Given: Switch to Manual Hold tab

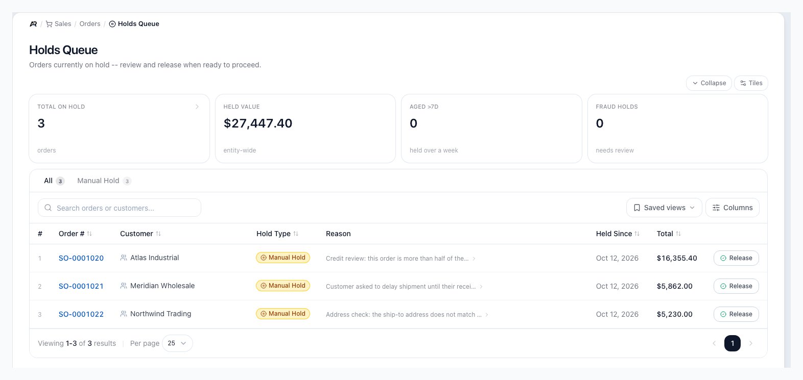Looking at the screenshot, I should 104,181.
